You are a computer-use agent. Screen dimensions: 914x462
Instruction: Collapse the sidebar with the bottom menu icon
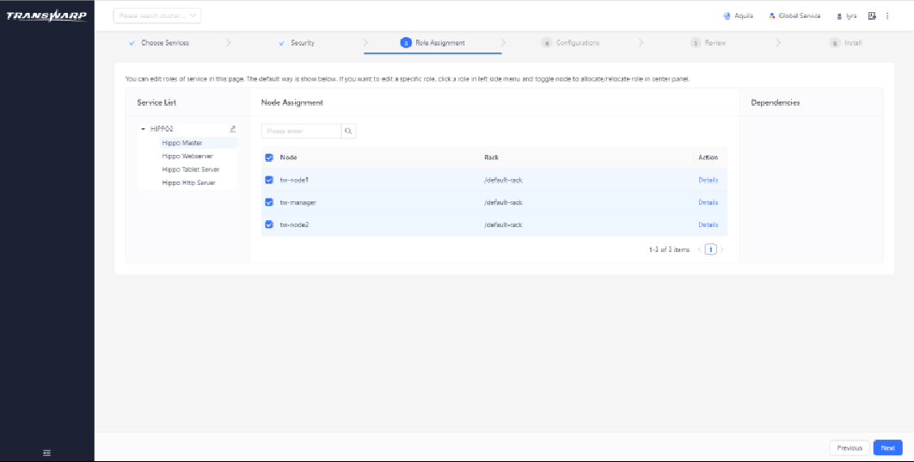click(x=47, y=453)
